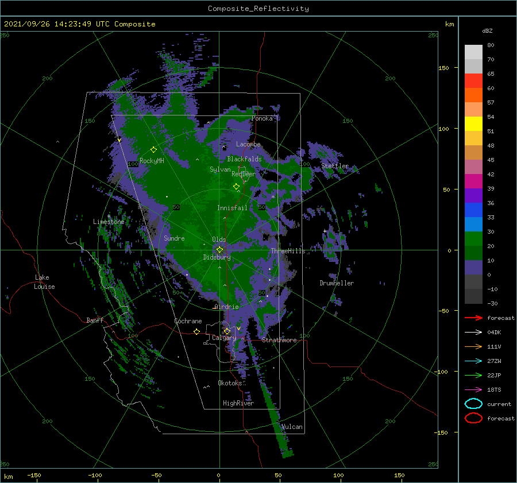Click the RedDeer city label
The image size is (517, 483).
point(244,174)
